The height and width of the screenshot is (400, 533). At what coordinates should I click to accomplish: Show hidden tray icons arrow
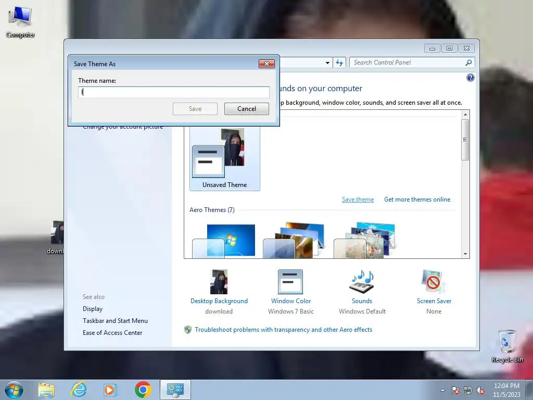(x=442, y=390)
